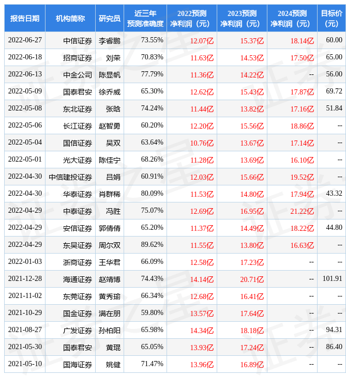Click target price 101.91
This screenshot has height=377, width=346.
(x=333, y=279)
